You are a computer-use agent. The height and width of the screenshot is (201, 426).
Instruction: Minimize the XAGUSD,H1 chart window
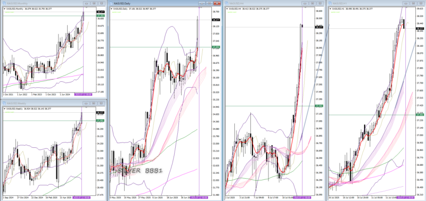406,3
